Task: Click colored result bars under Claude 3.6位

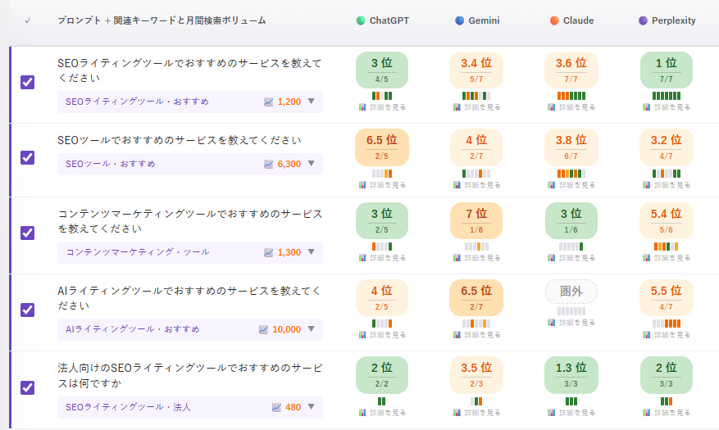Action: pos(571,96)
